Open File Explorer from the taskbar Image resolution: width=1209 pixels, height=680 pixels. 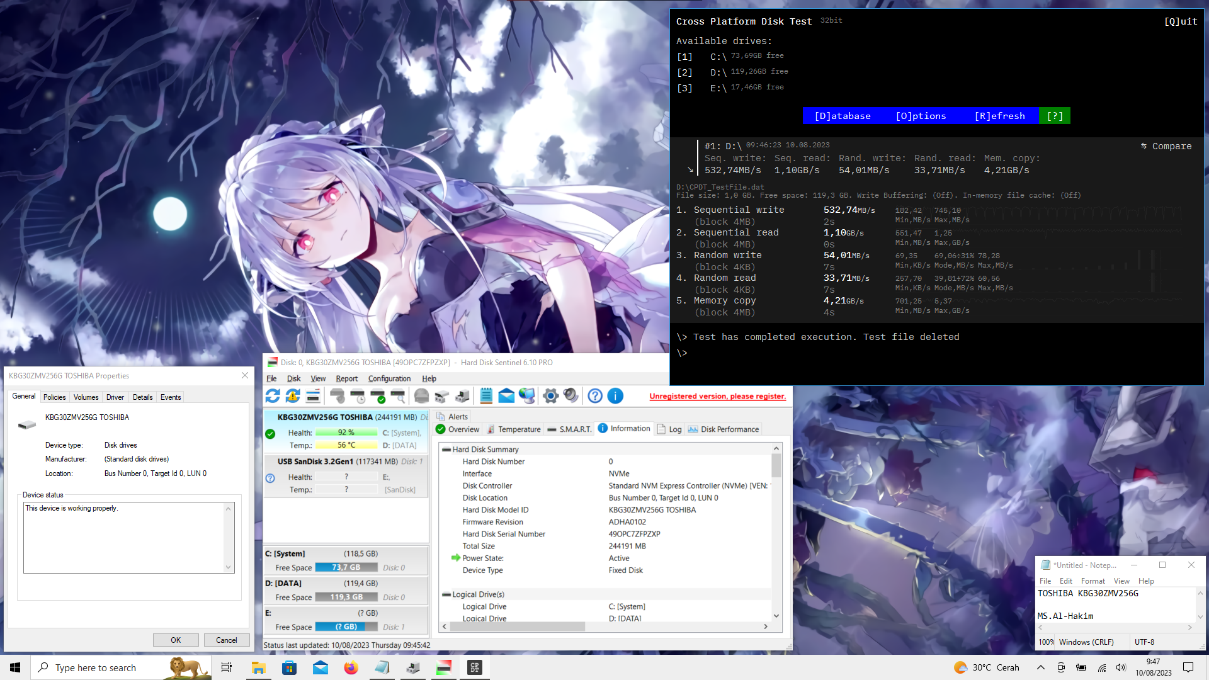258,667
